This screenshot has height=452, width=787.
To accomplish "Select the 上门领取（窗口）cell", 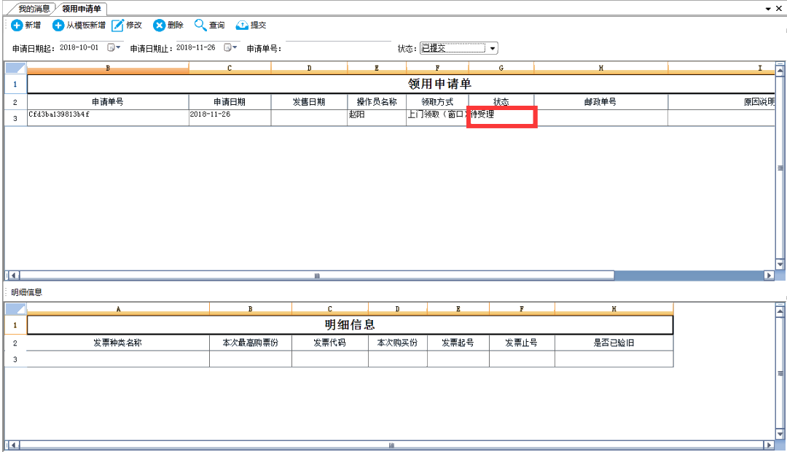I will pos(437,118).
